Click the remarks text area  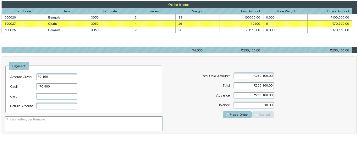click(84, 124)
